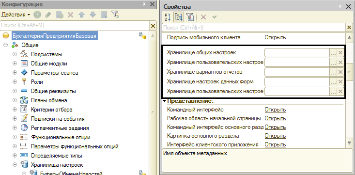This screenshot has height=175, width=355.
Task: Click the funnel filter icon in Configuration toolbar
Action: point(115,15)
